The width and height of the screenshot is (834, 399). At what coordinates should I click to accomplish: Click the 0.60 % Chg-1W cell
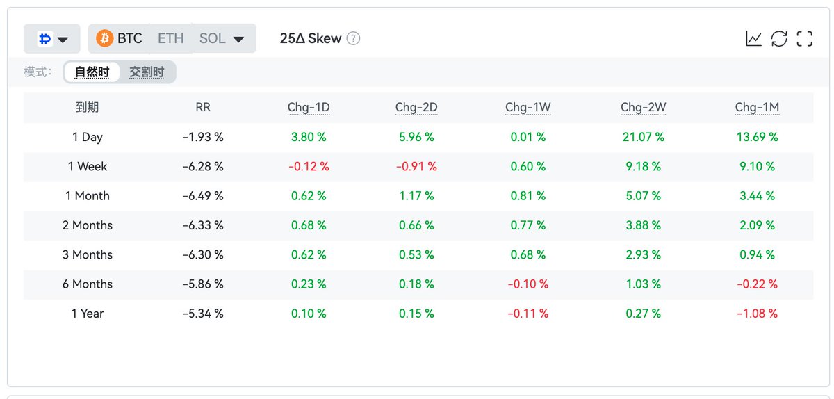click(x=528, y=167)
